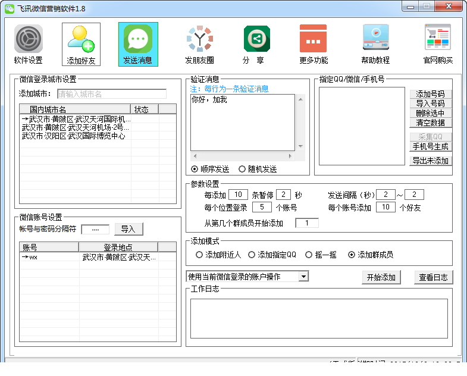Click verification message horizontal scroll right arrow
467x376 pixels.
[290, 156]
